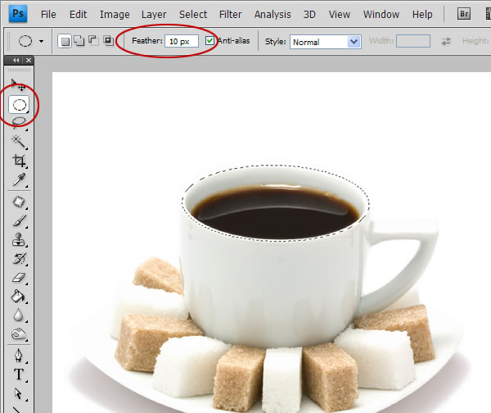
Task: Select the Move tool
Action: coord(18,84)
